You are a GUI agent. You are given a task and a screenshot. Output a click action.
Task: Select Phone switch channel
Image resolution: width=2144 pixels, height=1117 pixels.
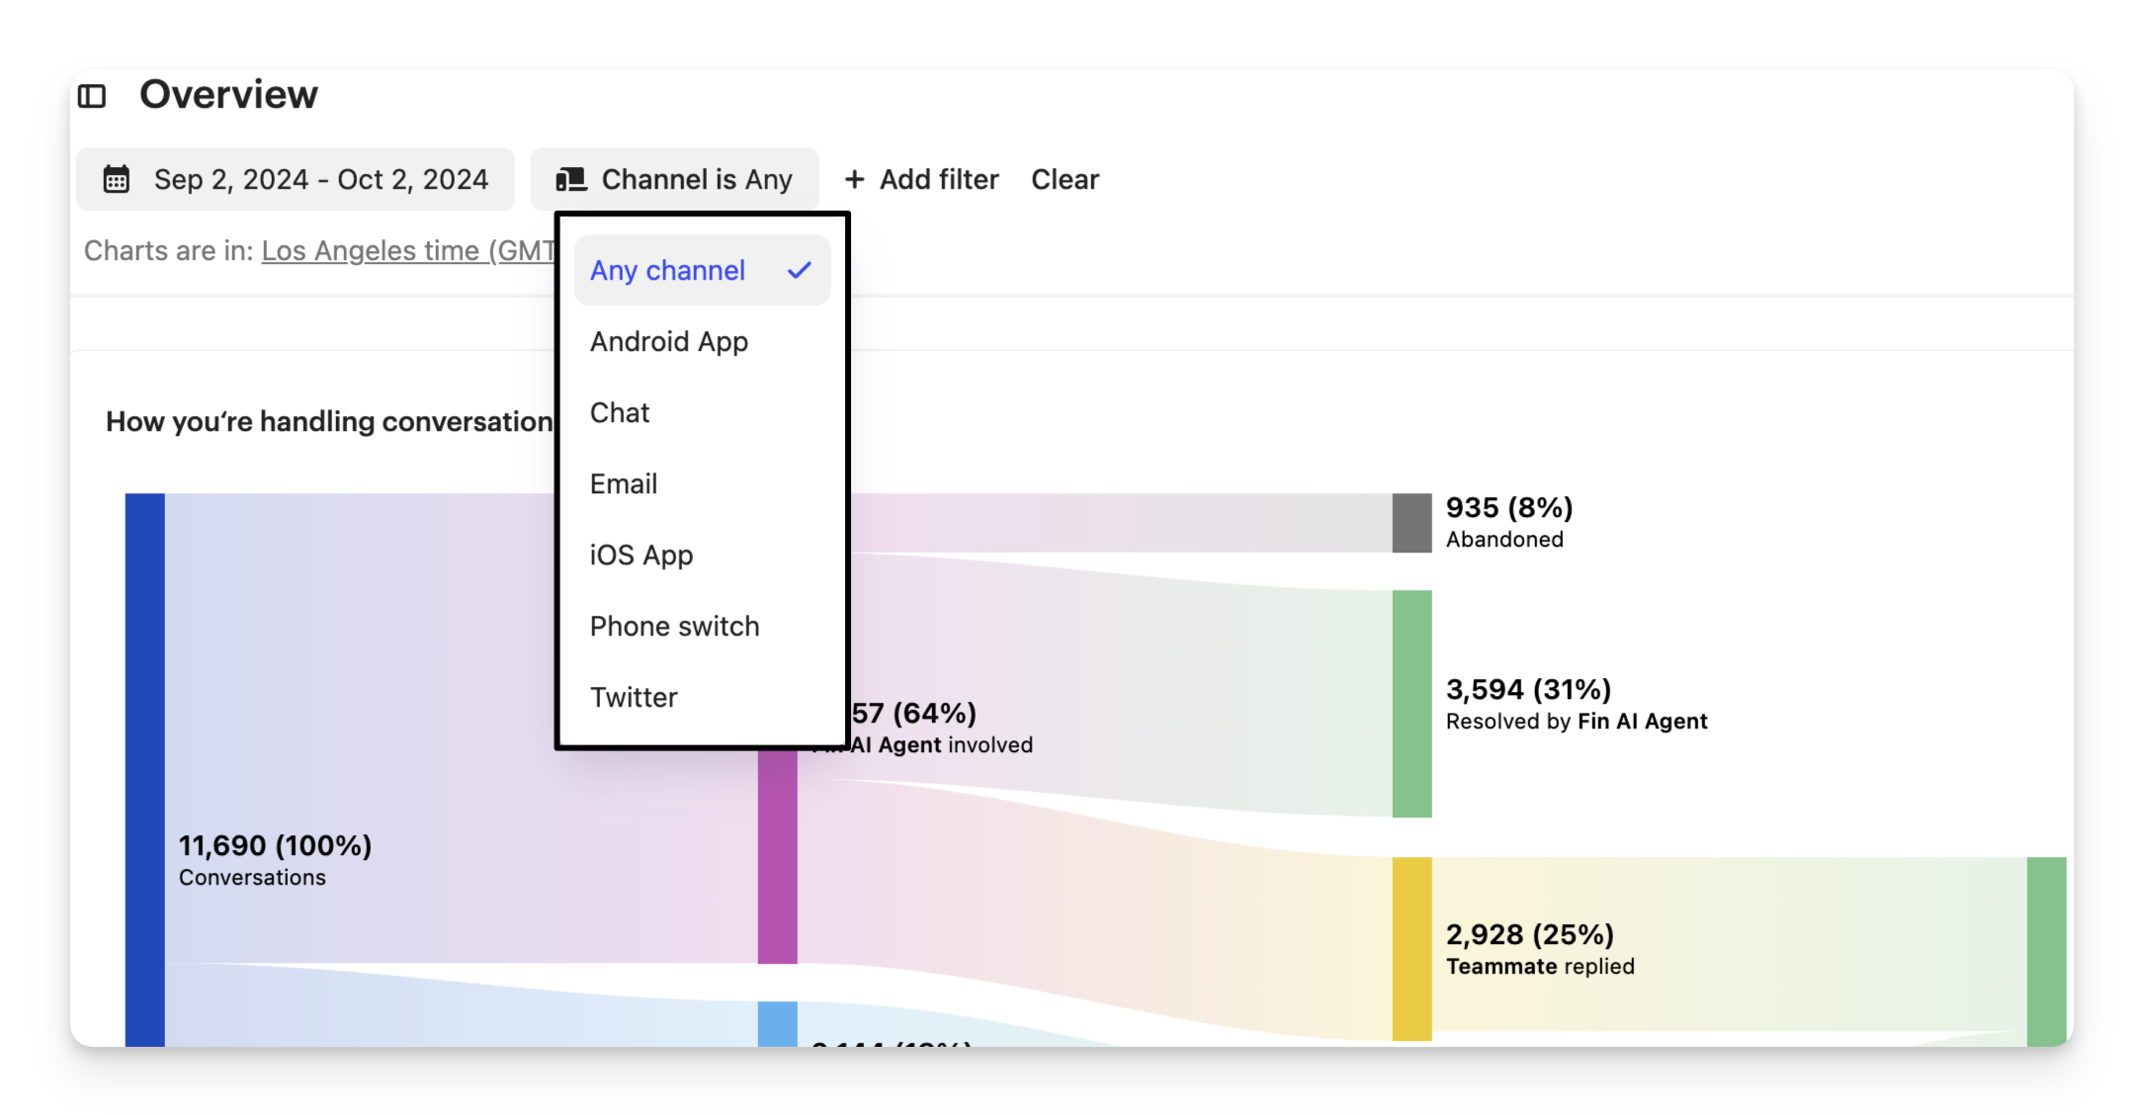click(675, 626)
